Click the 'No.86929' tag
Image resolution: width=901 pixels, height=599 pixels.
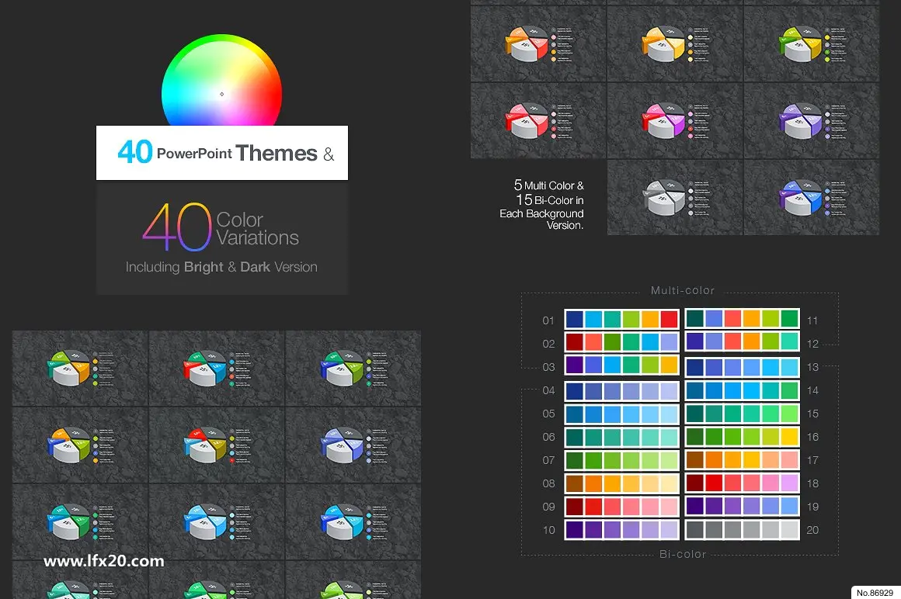click(x=875, y=593)
